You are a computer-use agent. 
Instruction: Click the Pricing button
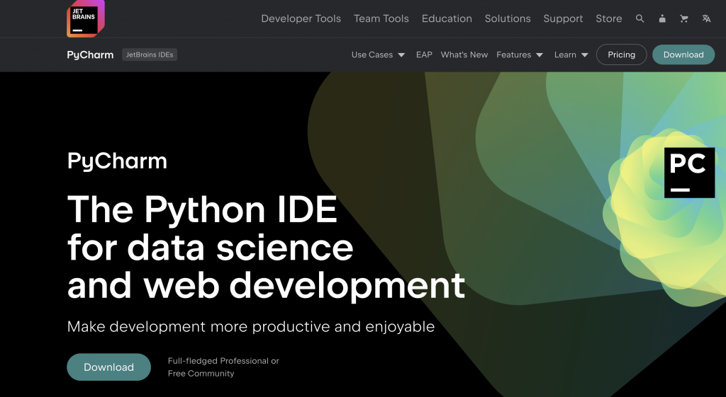(621, 54)
